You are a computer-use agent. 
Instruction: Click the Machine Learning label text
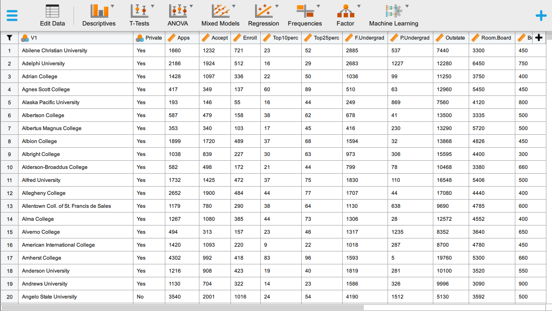(394, 24)
